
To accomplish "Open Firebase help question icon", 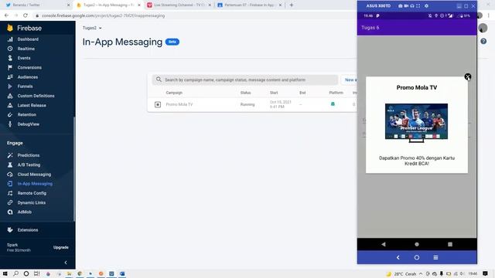I will pos(483,41).
